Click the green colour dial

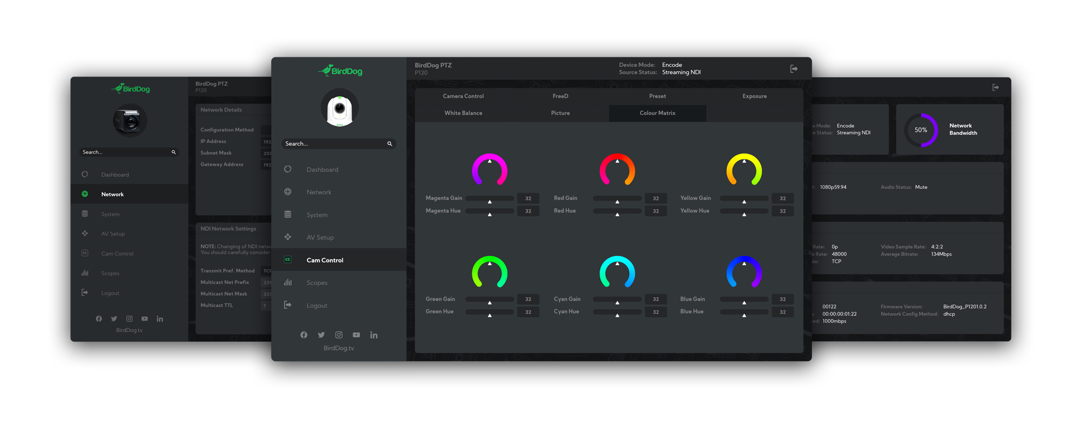click(490, 272)
